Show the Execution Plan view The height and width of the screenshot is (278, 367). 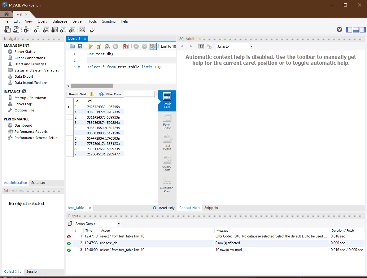click(167, 185)
